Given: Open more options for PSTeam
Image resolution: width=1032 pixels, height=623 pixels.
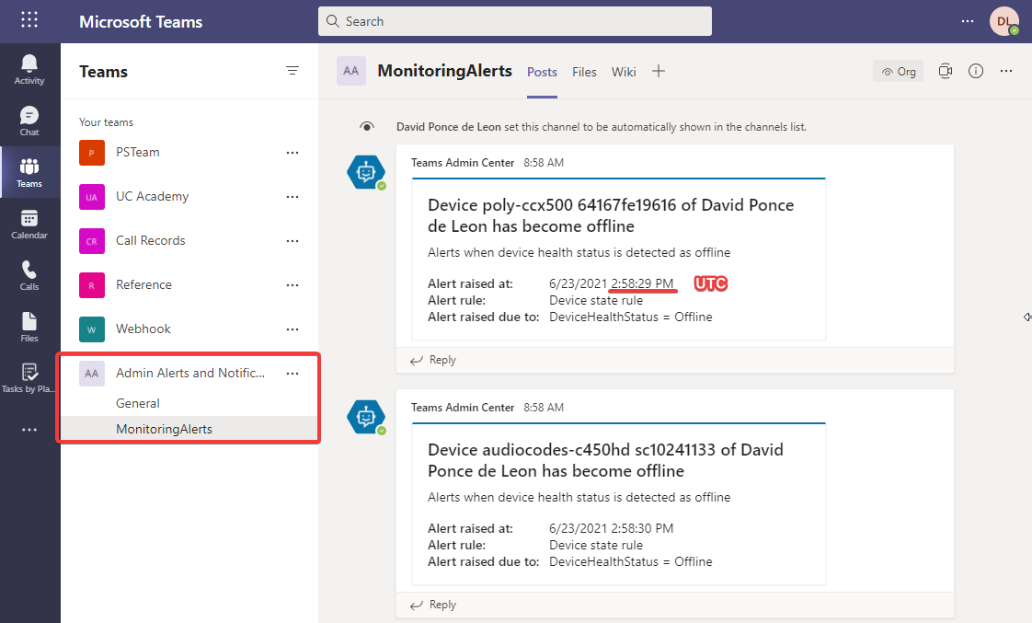Looking at the screenshot, I should 292,152.
